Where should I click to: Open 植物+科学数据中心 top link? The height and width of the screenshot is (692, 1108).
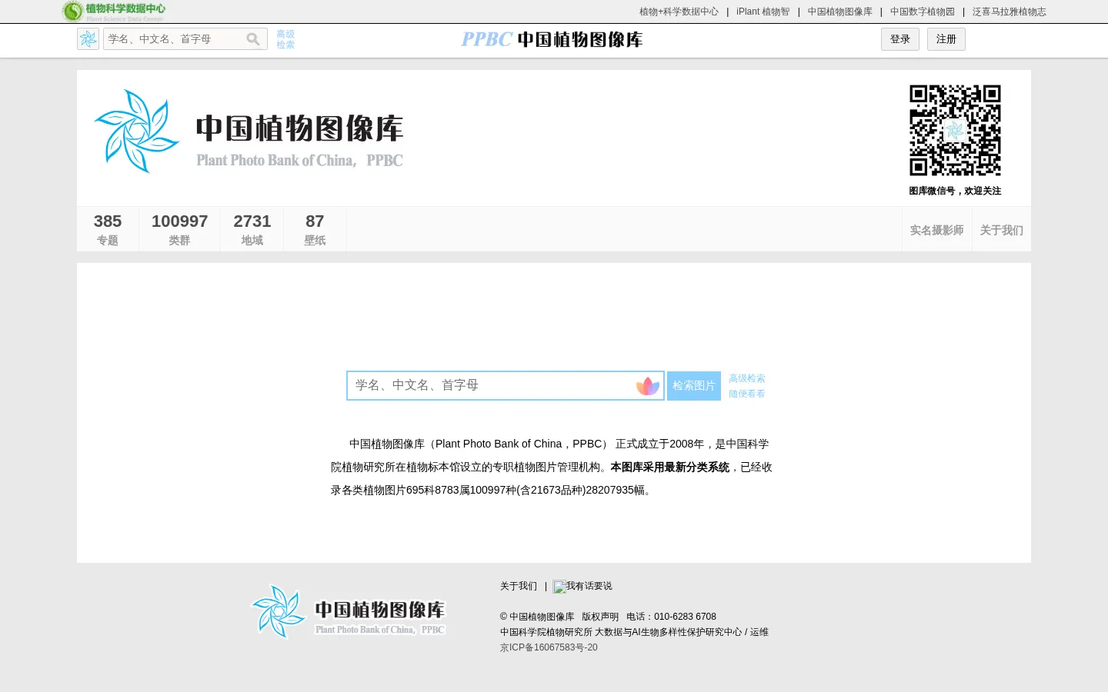pyautogui.click(x=679, y=12)
